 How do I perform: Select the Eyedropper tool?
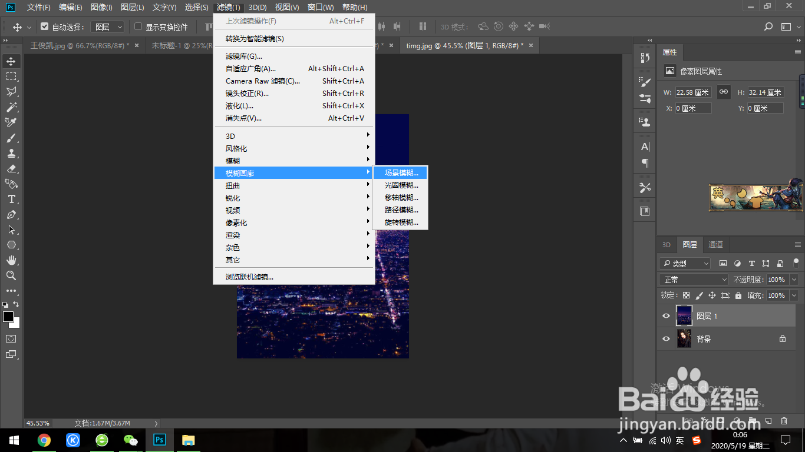11,122
